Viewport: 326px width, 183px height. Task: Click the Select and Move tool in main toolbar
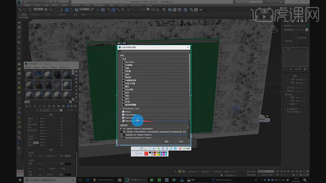[67, 10]
